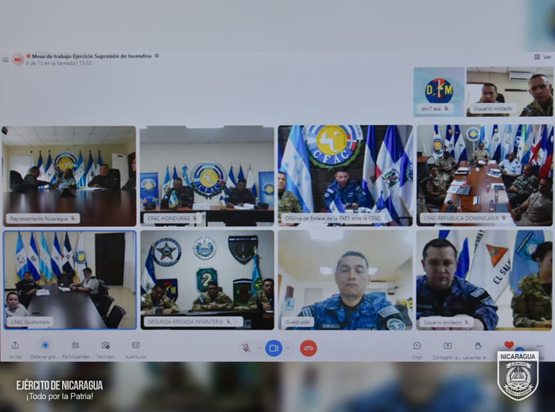Raise hand with the Levantar la mano icon
The height and width of the screenshot is (412, 555).
pos(478,346)
